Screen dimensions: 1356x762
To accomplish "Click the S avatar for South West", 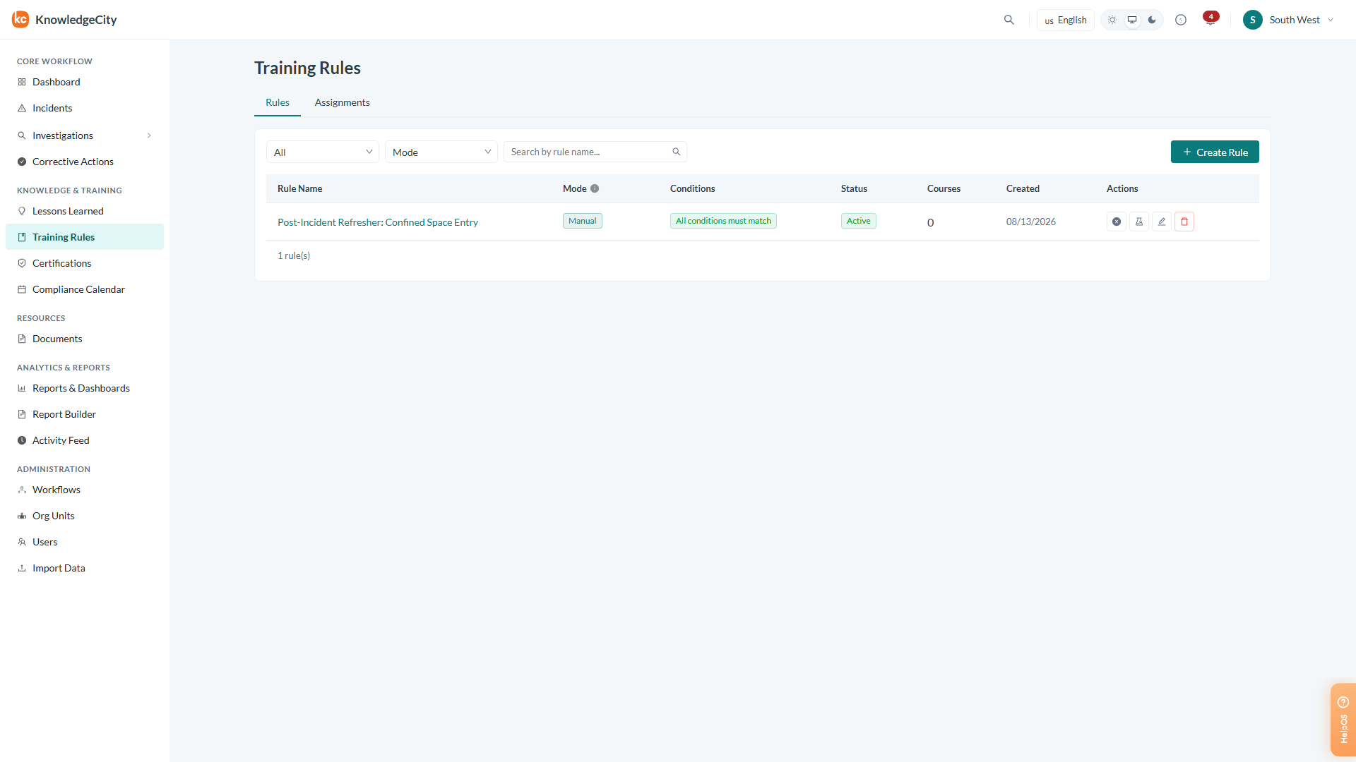I will [1253, 20].
